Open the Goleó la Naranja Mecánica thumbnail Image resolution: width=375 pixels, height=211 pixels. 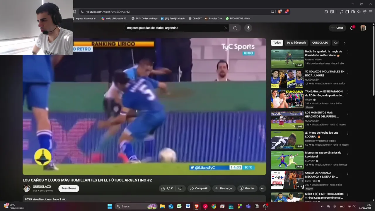pos(287,180)
